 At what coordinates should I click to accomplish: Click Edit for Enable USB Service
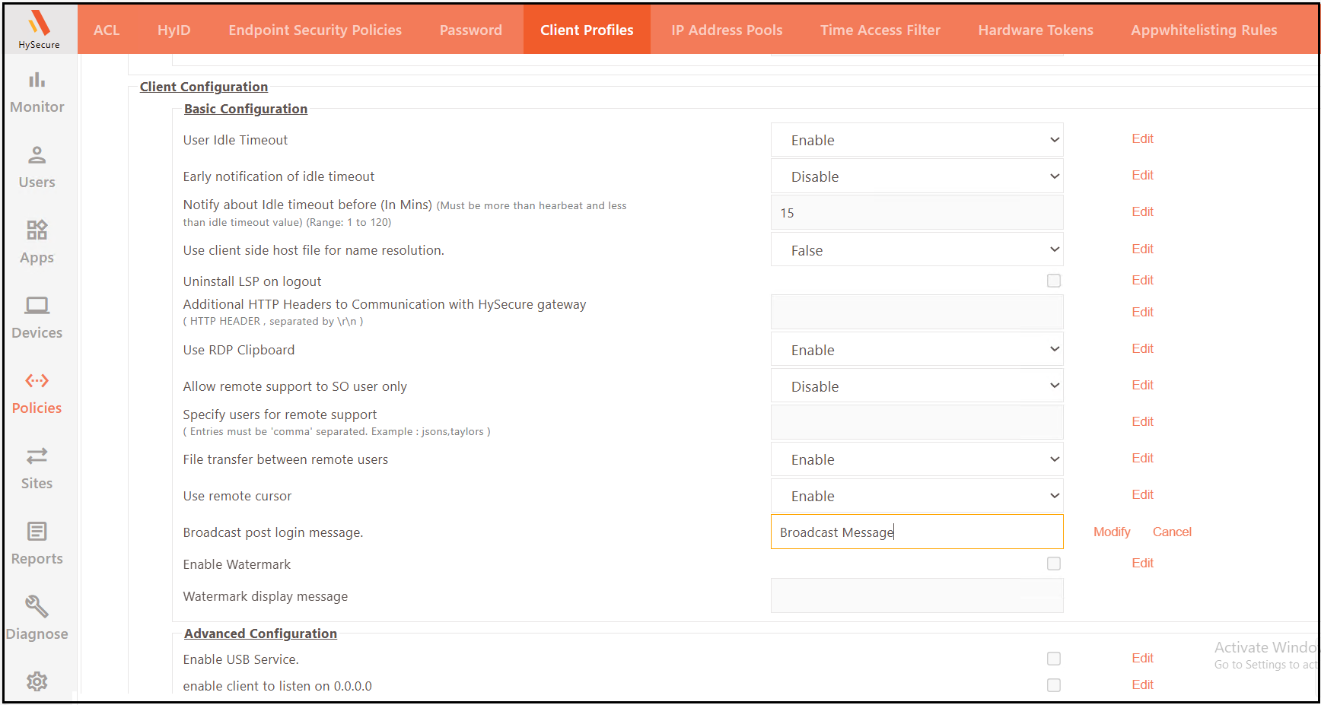point(1142,658)
